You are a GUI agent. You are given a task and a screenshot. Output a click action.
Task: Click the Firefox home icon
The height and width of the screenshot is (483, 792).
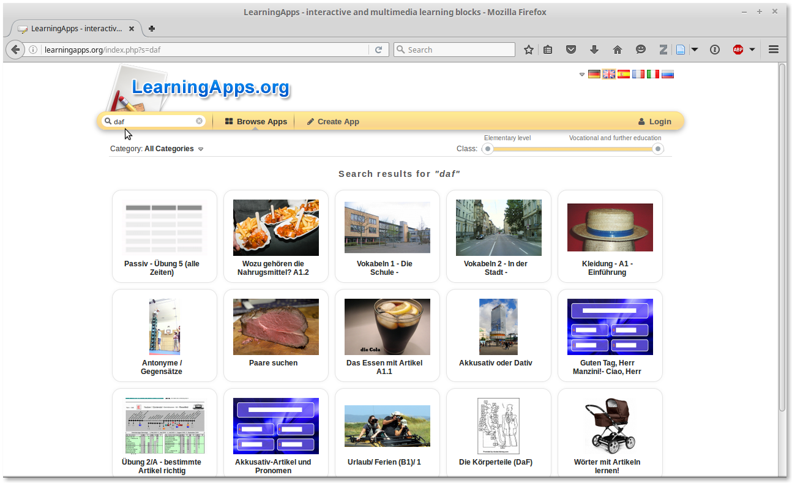[x=618, y=50]
